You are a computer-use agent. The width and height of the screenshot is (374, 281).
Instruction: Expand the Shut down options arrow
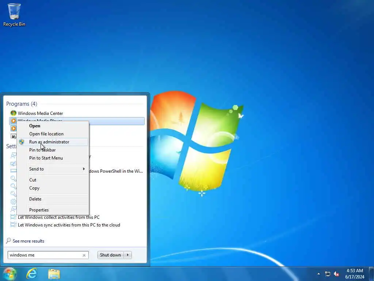point(127,255)
